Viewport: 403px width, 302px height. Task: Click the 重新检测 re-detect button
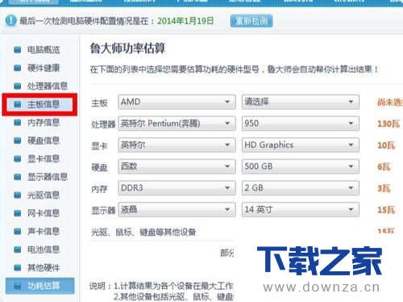[251, 21]
